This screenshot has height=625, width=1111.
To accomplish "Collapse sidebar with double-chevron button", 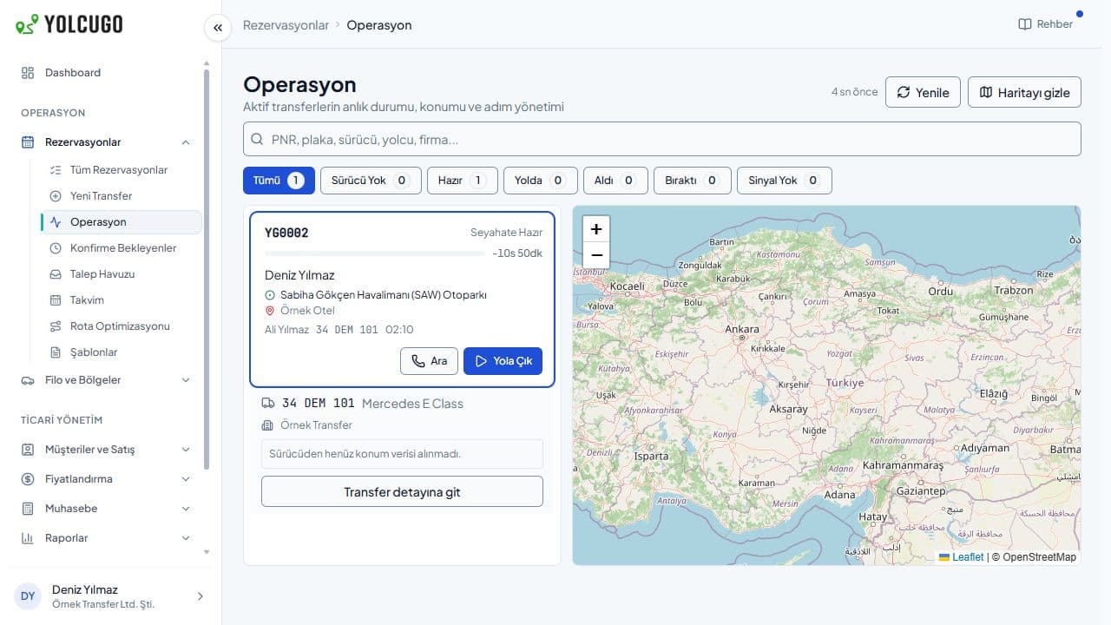I will pos(218,28).
